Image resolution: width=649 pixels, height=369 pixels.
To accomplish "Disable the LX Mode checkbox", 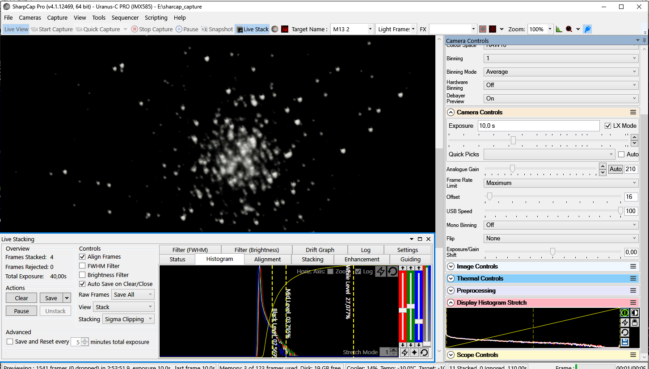I will click(x=607, y=126).
